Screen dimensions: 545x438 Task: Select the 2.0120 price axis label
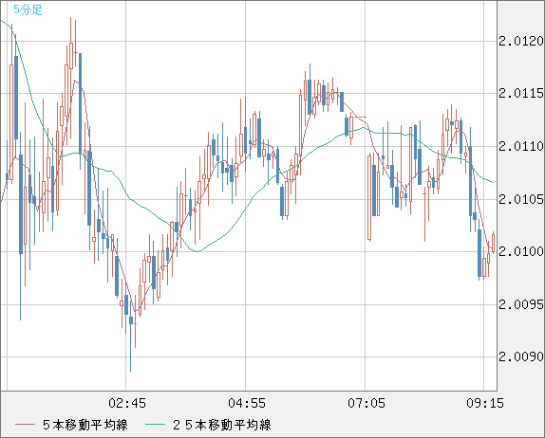pyautogui.click(x=521, y=42)
